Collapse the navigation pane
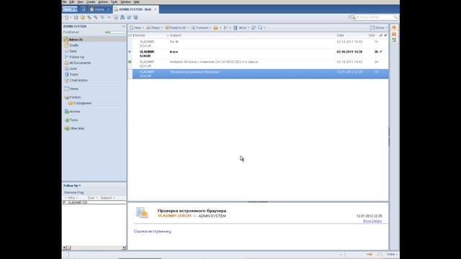 coord(123,26)
